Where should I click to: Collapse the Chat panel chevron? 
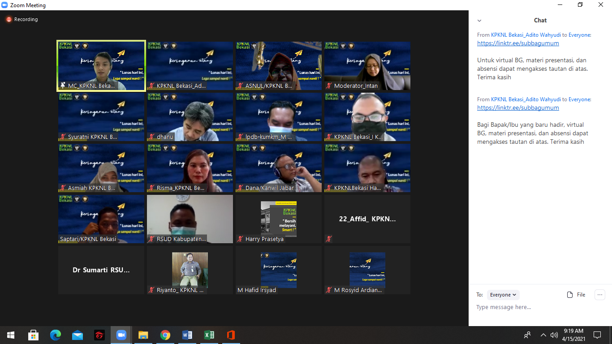tap(479, 21)
